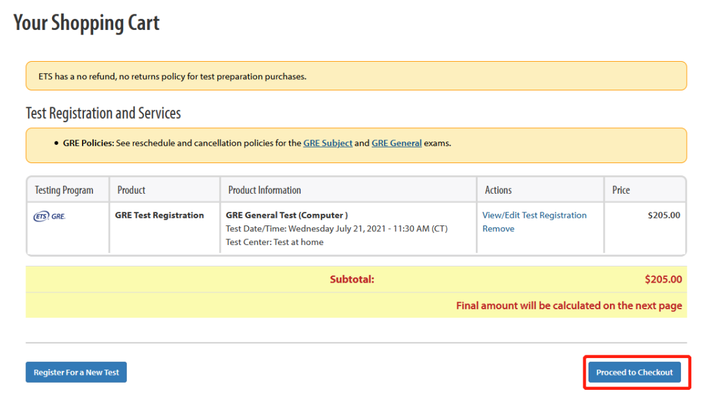This screenshot has height=410, width=703.
Task: Click the Price column header
Action: click(621, 190)
